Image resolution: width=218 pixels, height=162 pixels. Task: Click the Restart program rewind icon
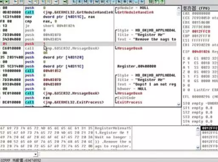tap(1, 2)
